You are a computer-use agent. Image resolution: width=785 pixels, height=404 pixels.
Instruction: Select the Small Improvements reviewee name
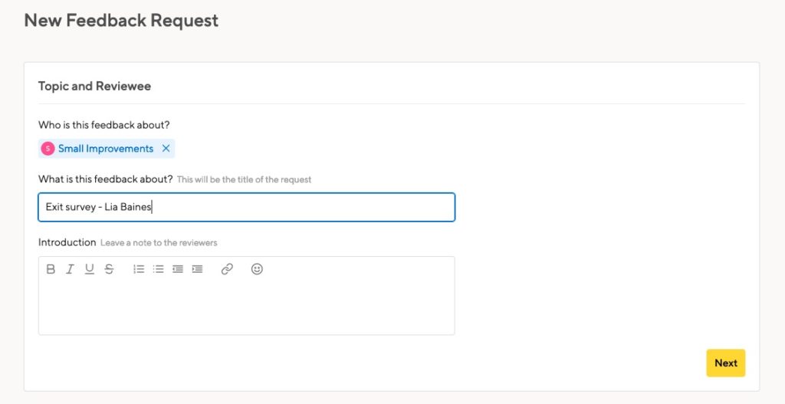106,149
